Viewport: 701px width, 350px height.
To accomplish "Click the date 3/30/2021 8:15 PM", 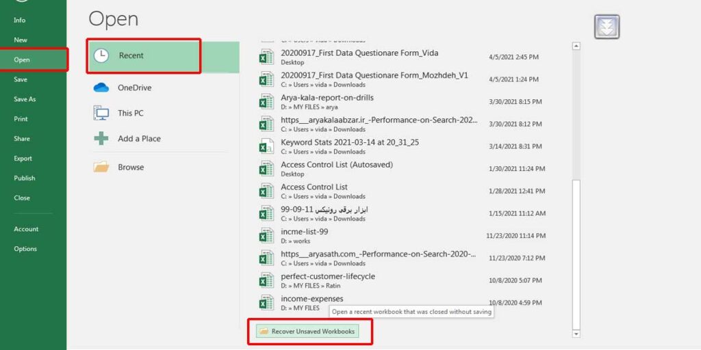I will click(515, 102).
